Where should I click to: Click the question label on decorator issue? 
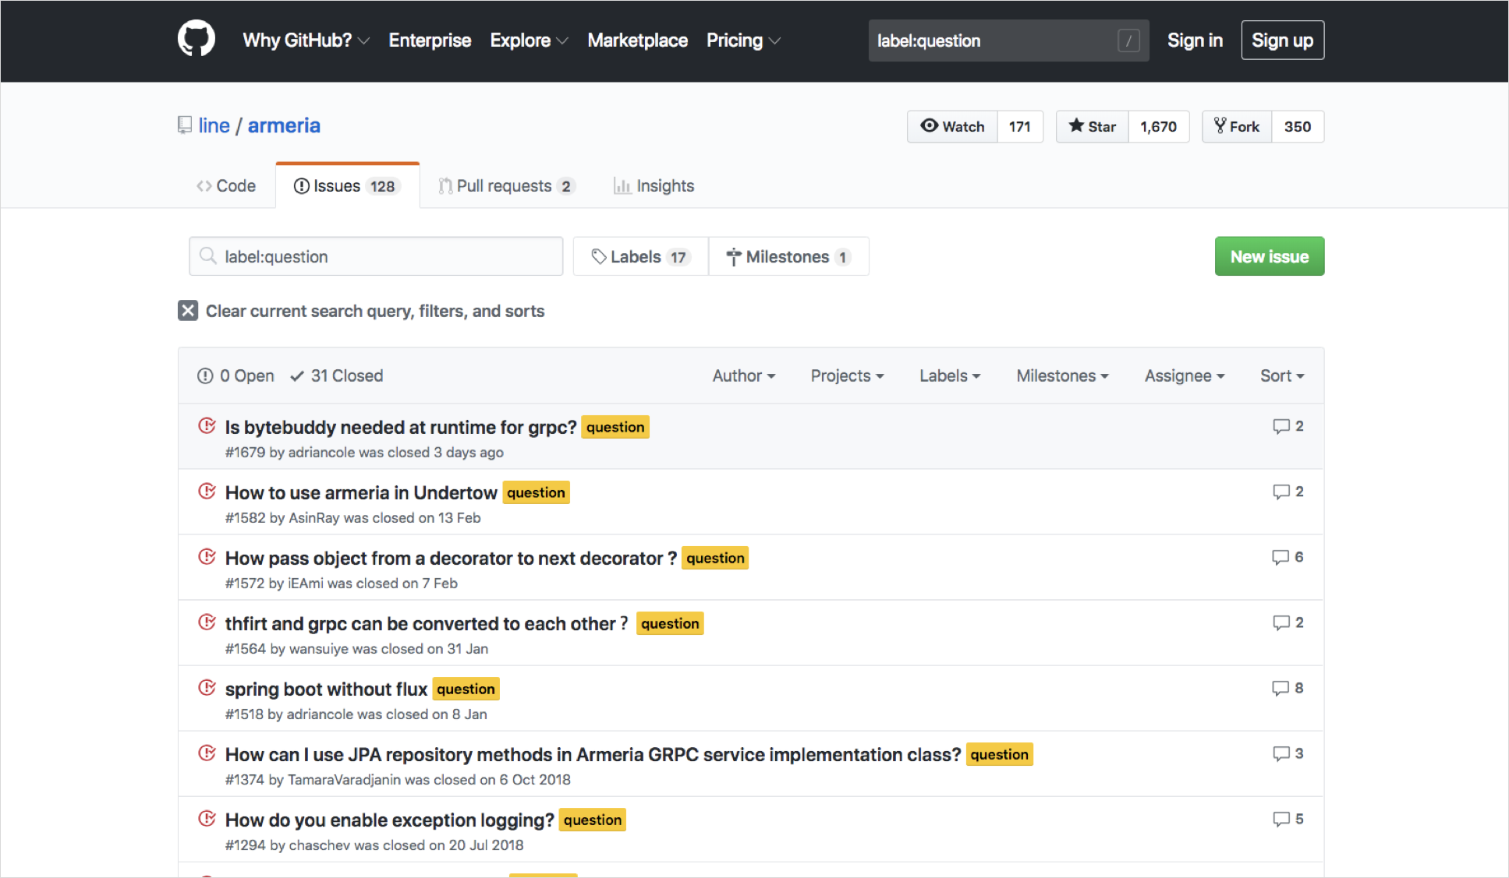tap(715, 558)
